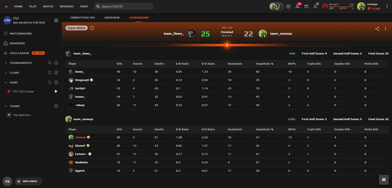Select the Scoreboard tab
Image resolution: width=392 pixels, height=188 pixels.
[x=139, y=18]
